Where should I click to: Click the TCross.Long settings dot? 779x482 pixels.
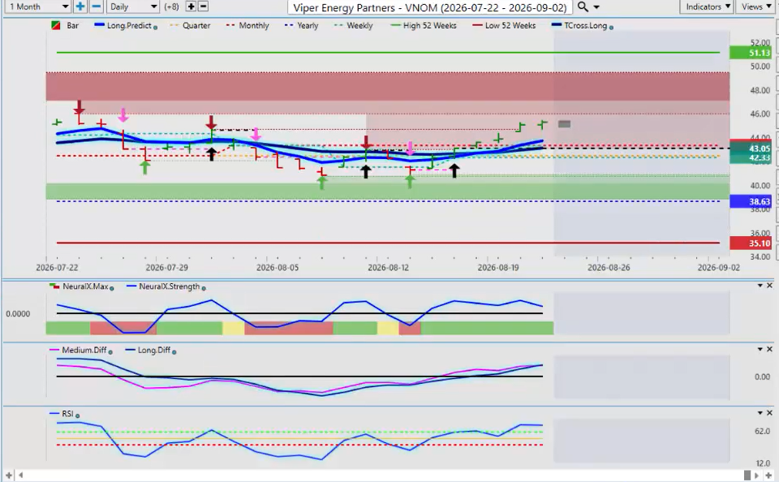[611, 28]
